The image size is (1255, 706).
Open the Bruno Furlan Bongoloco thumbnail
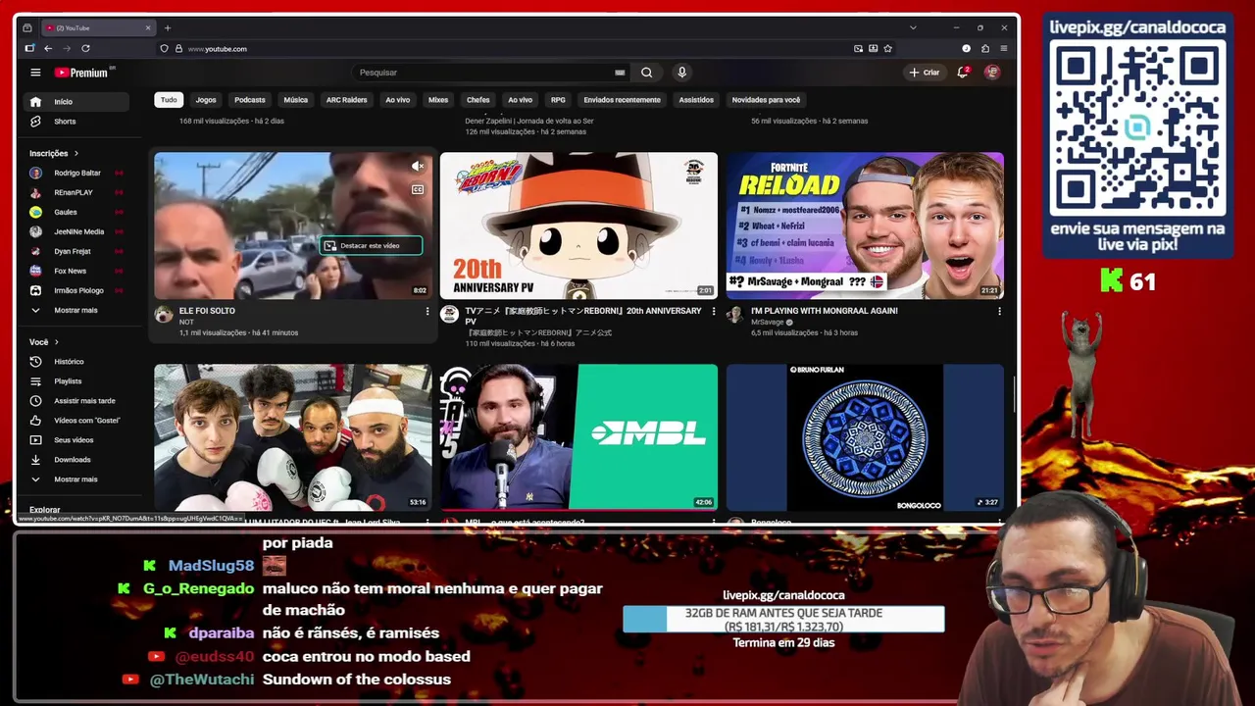pos(865,437)
